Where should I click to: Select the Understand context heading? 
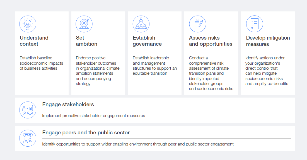(34, 41)
